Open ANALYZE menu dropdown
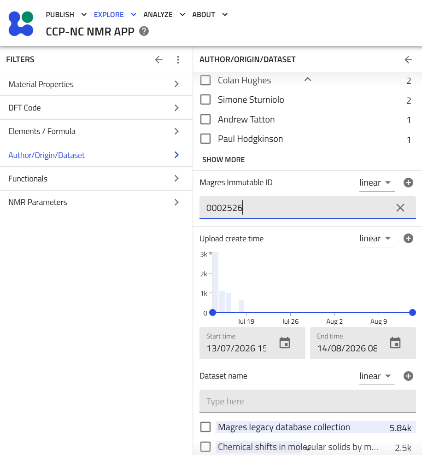This screenshot has width=422, height=455. 164,15
